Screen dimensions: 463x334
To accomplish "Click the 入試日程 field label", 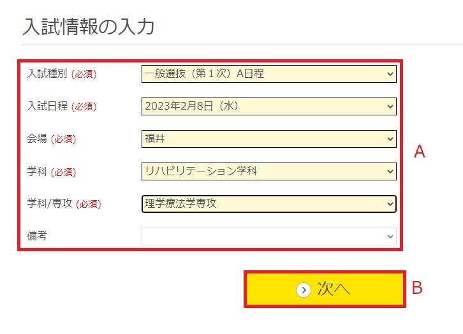I will click(47, 106).
